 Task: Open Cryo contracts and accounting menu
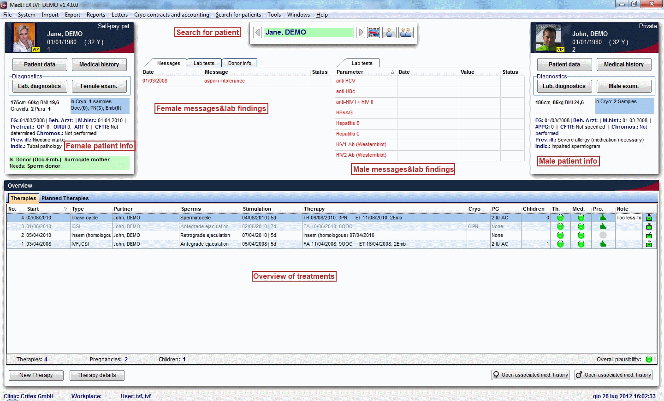[172, 15]
